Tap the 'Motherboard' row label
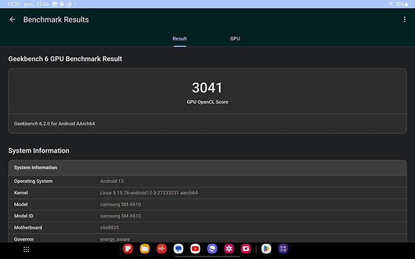Viewport: 415px width, 259px height. 28,227
